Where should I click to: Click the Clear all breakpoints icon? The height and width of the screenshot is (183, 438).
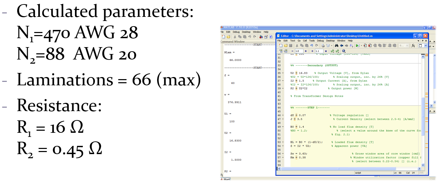pyautogui.click(x=370, y=45)
